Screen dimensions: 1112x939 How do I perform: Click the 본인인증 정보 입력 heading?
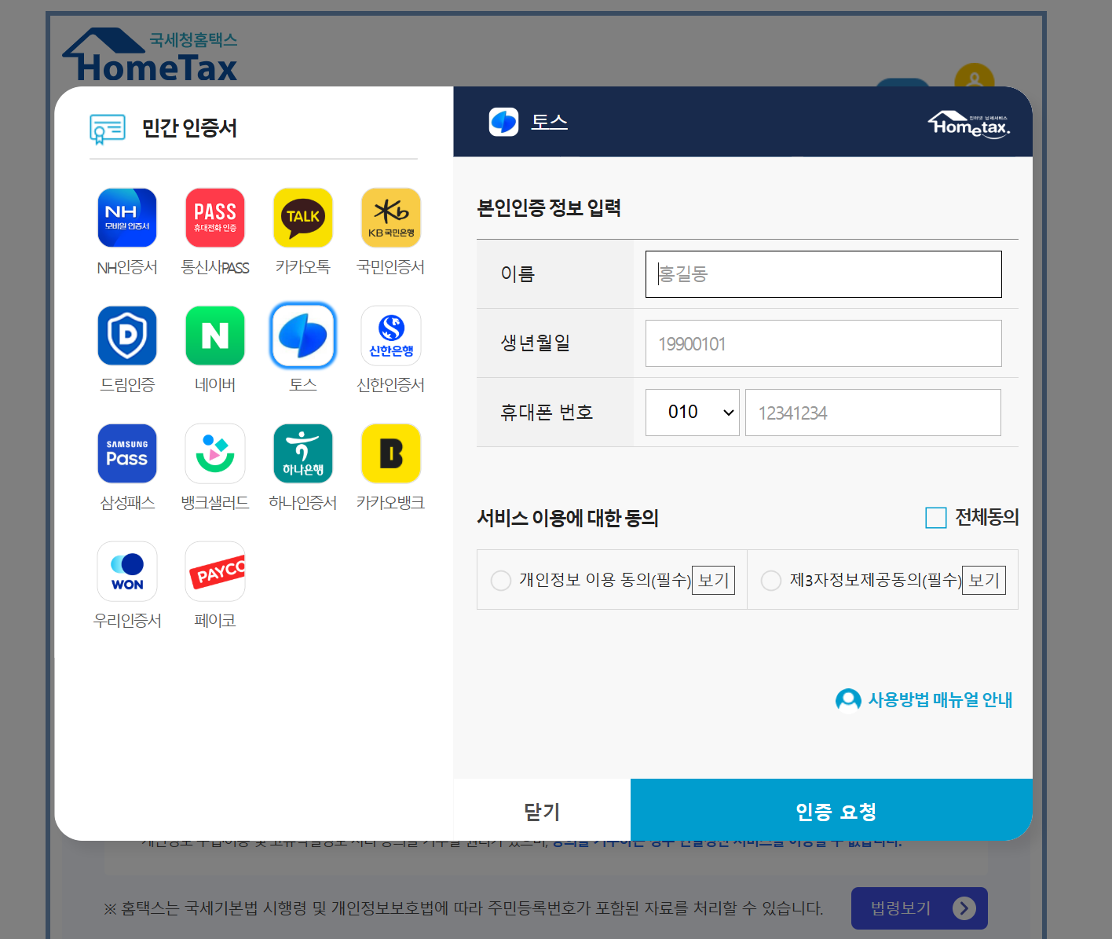point(549,207)
